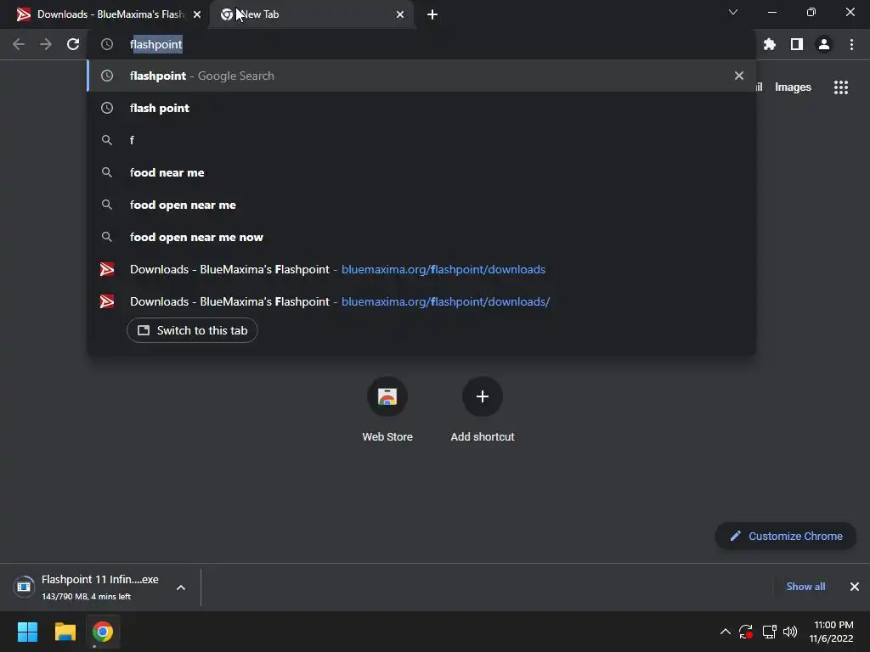The image size is (870, 652).
Task: Click the Customize Chrome button
Action: (x=786, y=537)
